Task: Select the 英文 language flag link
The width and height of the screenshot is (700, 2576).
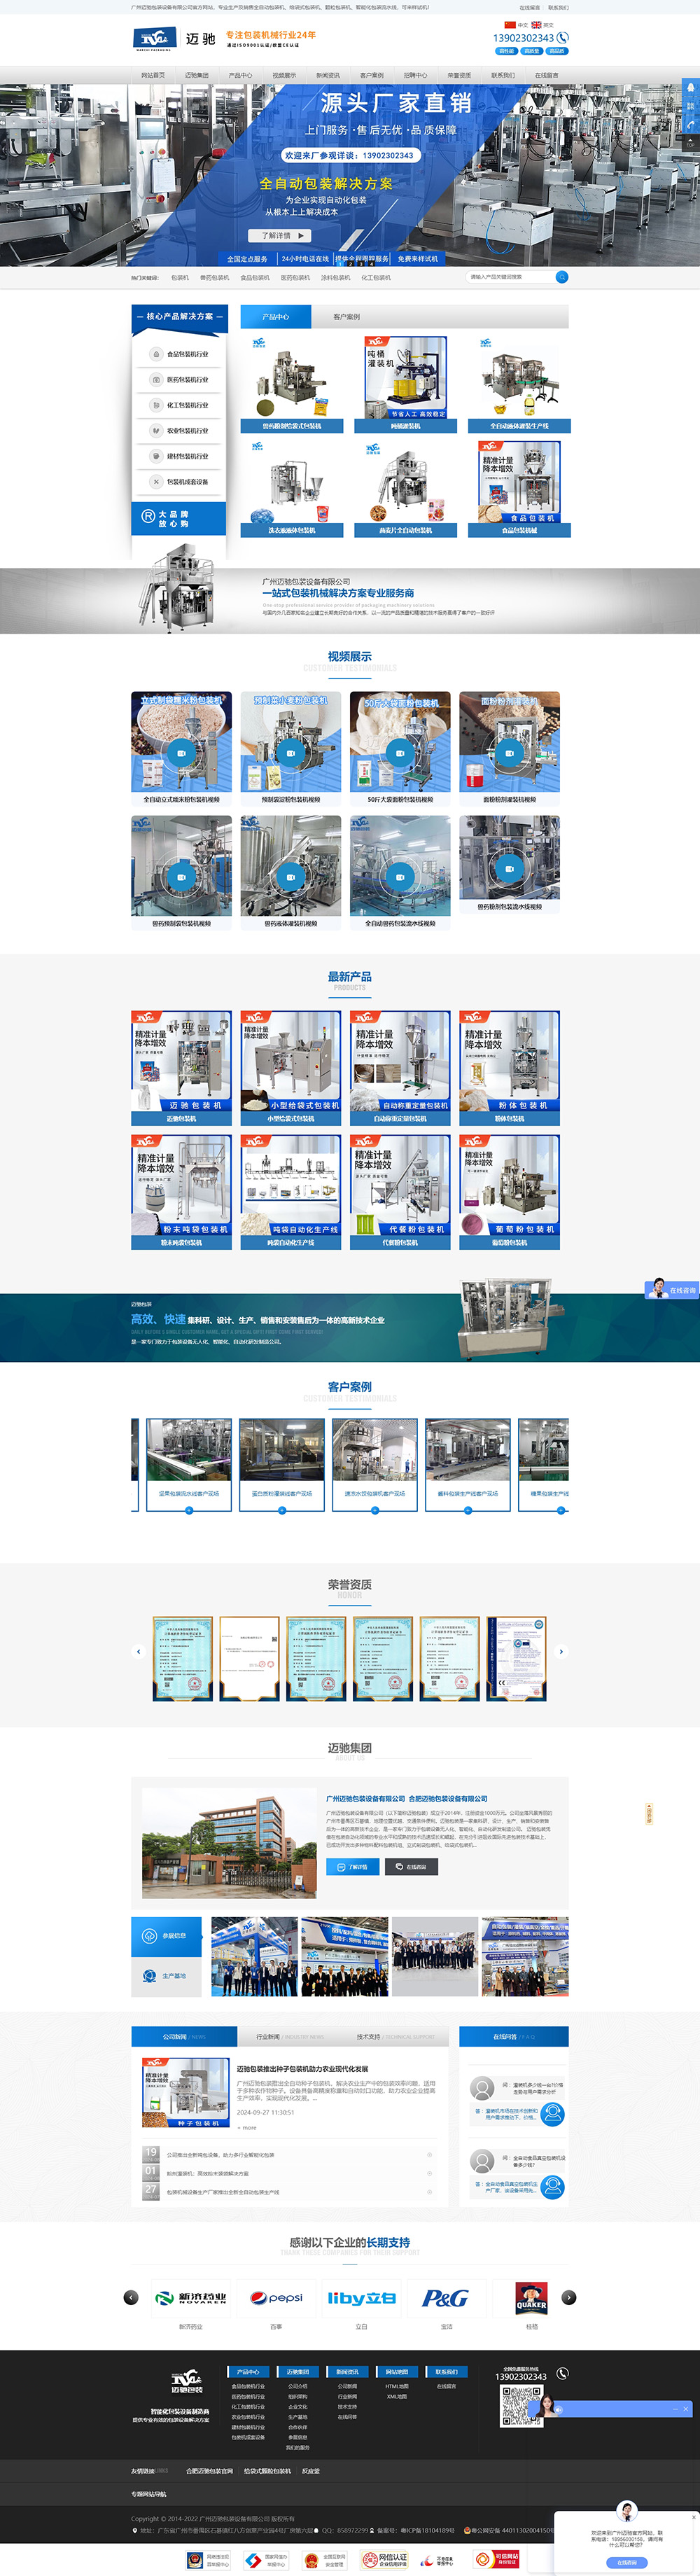Action: click(542, 25)
